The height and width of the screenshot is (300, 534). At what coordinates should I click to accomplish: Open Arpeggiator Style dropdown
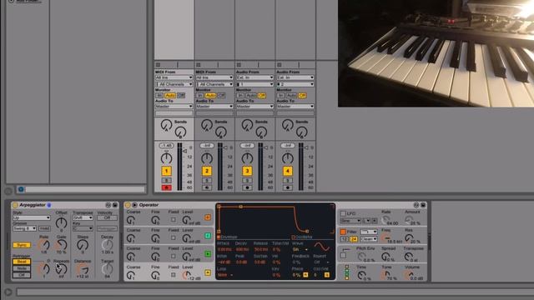tap(32, 217)
